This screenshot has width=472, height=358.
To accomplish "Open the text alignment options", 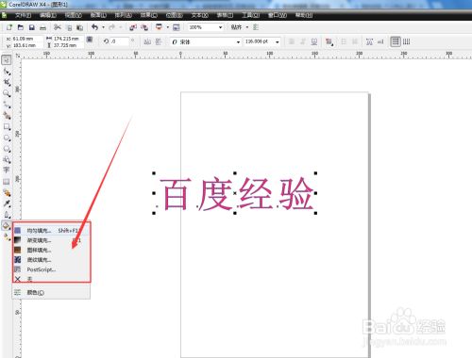I will click(x=329, y=41).
